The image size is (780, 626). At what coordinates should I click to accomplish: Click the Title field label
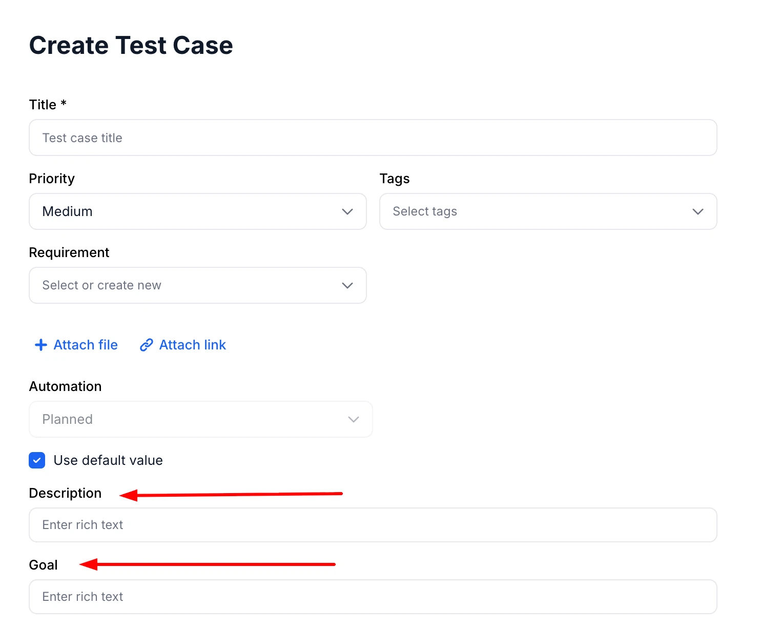click(47, 104)
